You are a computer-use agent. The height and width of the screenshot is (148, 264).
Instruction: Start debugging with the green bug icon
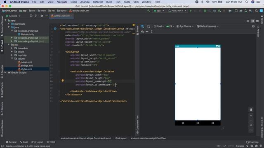click(x=205, y=11)
